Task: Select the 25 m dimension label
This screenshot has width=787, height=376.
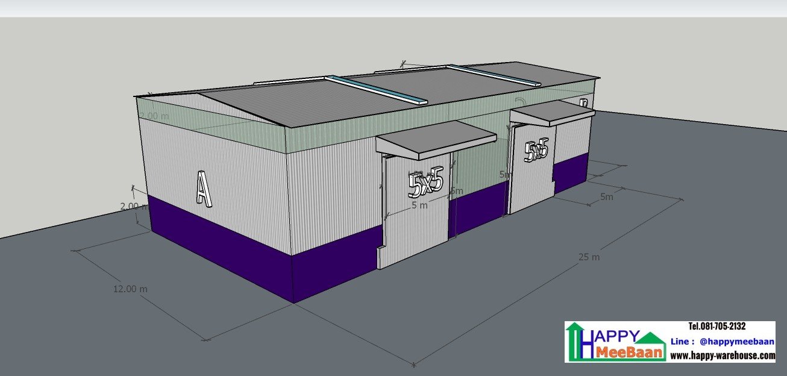Action: point(589,257)
